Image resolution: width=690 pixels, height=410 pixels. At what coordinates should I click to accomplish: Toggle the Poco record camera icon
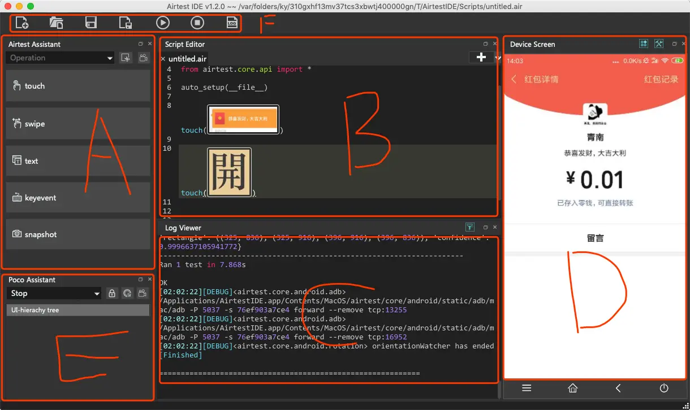point(143,293)
